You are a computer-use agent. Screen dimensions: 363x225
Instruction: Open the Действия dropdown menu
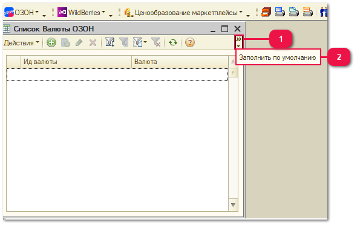click(21, 43)
